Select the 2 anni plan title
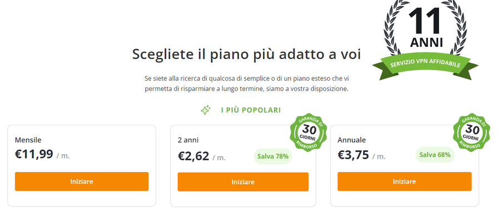The image size is (498, 211). 188,140
